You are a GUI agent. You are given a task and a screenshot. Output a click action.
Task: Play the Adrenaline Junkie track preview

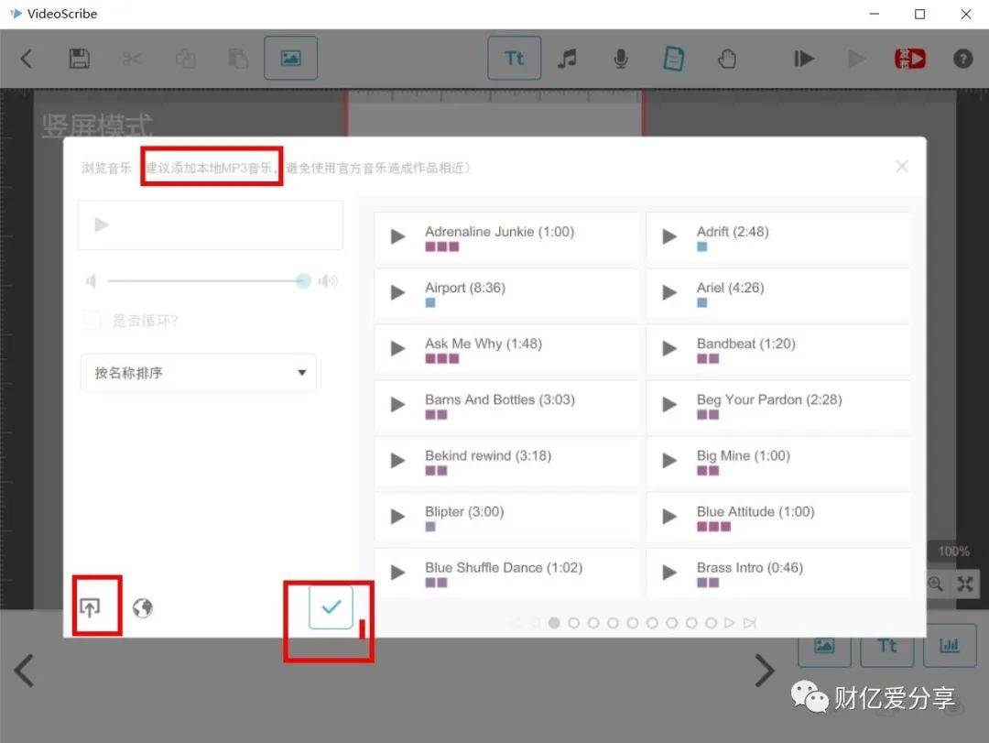click(398, 236)
